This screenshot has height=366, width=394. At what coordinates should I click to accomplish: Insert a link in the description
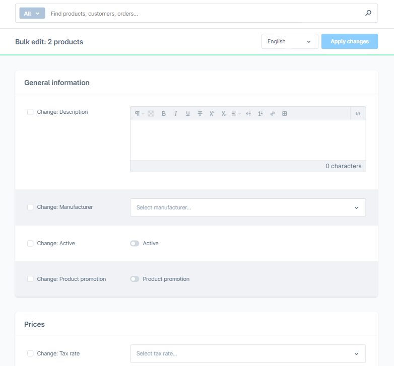(x=273, y=114)
